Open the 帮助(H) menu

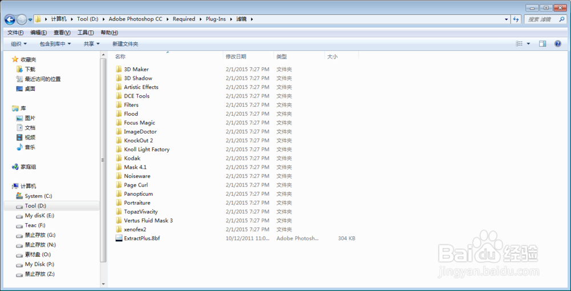(x=109, y=33)
